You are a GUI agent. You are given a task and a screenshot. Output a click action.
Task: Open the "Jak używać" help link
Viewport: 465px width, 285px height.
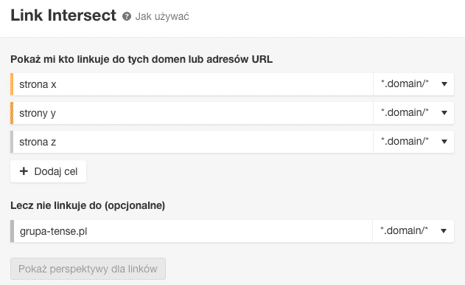(162, 16)
